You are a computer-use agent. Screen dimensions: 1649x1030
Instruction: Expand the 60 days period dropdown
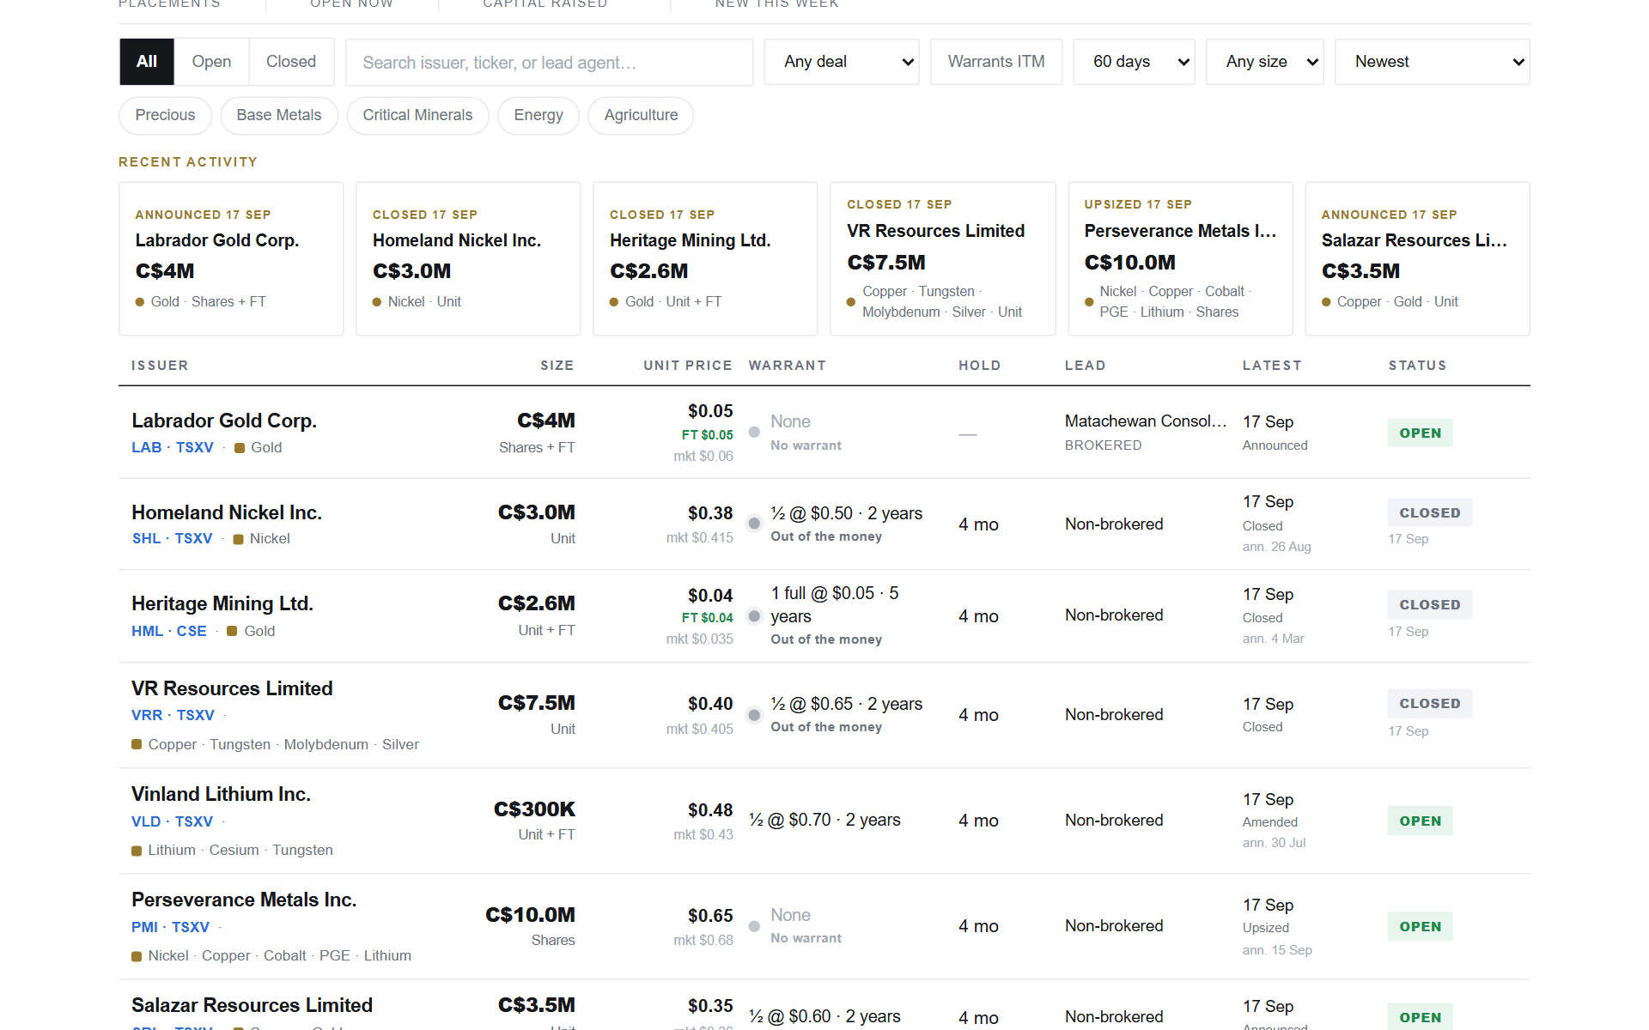[1134, 62]
